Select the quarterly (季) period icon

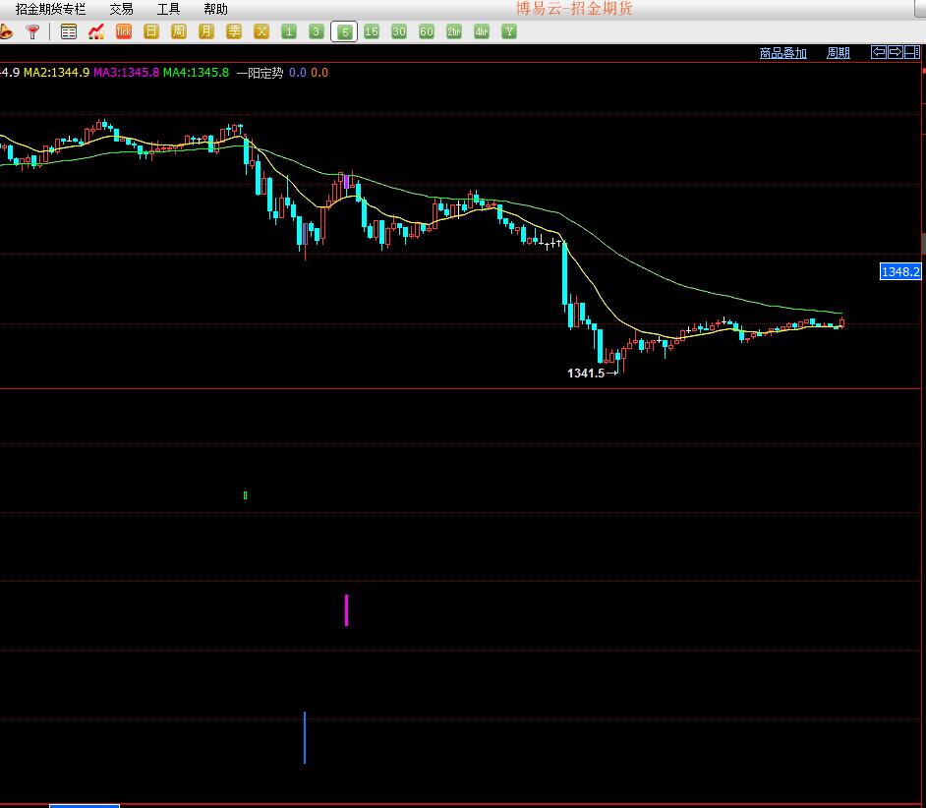(x=234, y=31)
